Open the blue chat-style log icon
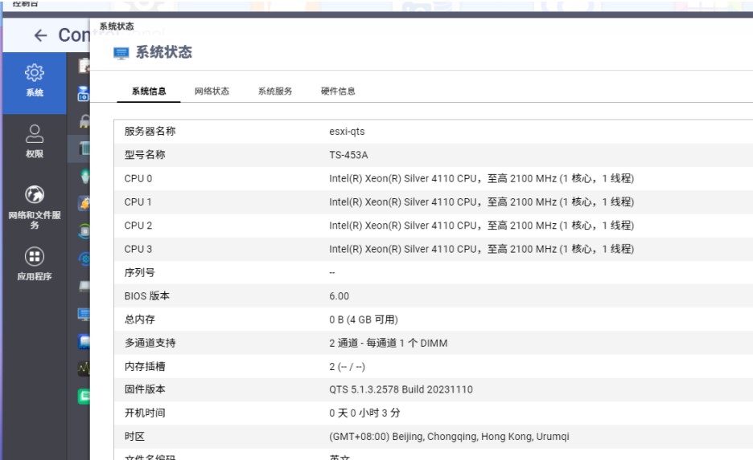 tap(84, 342)
